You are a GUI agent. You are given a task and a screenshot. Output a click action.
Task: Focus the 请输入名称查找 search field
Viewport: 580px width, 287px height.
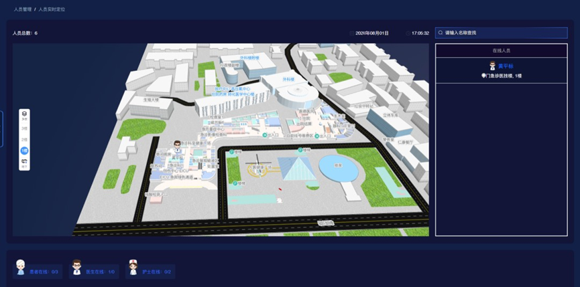503,33
